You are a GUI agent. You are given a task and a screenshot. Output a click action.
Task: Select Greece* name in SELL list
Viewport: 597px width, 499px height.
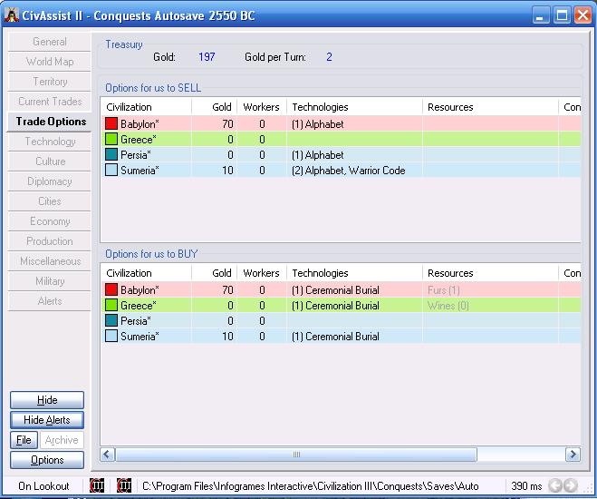tap(139, 140)
